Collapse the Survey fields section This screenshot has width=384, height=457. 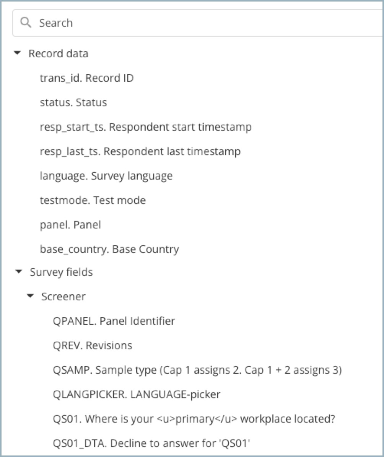point(17,272)
